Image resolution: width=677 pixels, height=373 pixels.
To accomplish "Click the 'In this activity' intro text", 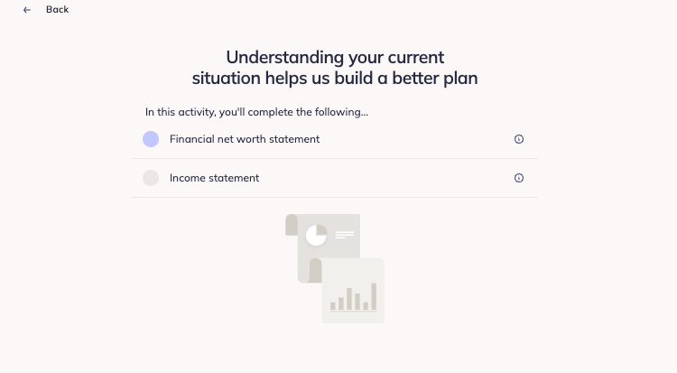I will coord(256,112).
